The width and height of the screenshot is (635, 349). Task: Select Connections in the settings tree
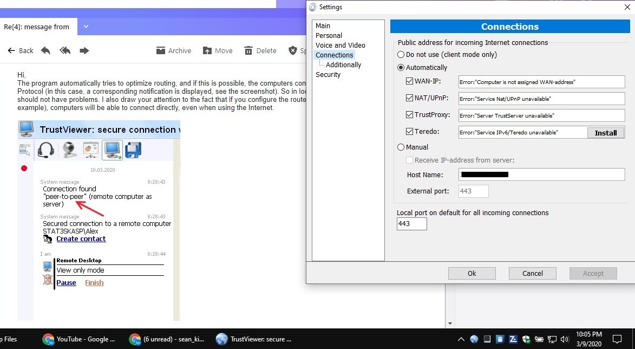334,55
